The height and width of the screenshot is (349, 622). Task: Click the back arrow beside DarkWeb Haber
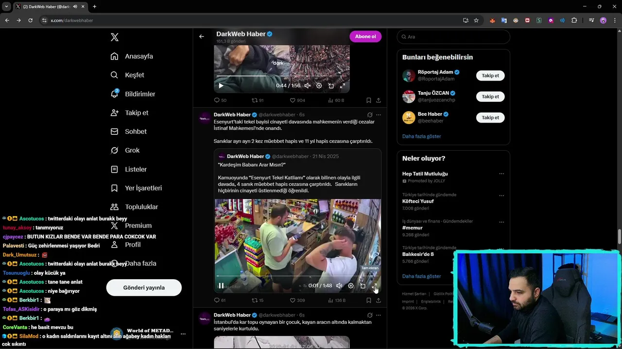click(x=202, y=36)
